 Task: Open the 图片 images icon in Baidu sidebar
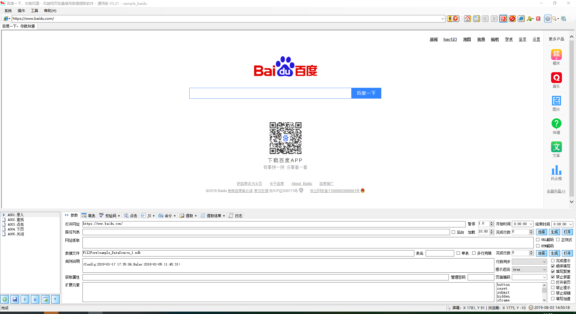coord(556,101)
